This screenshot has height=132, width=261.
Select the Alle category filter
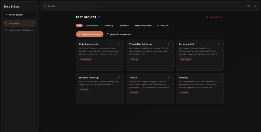pos(79,25)
